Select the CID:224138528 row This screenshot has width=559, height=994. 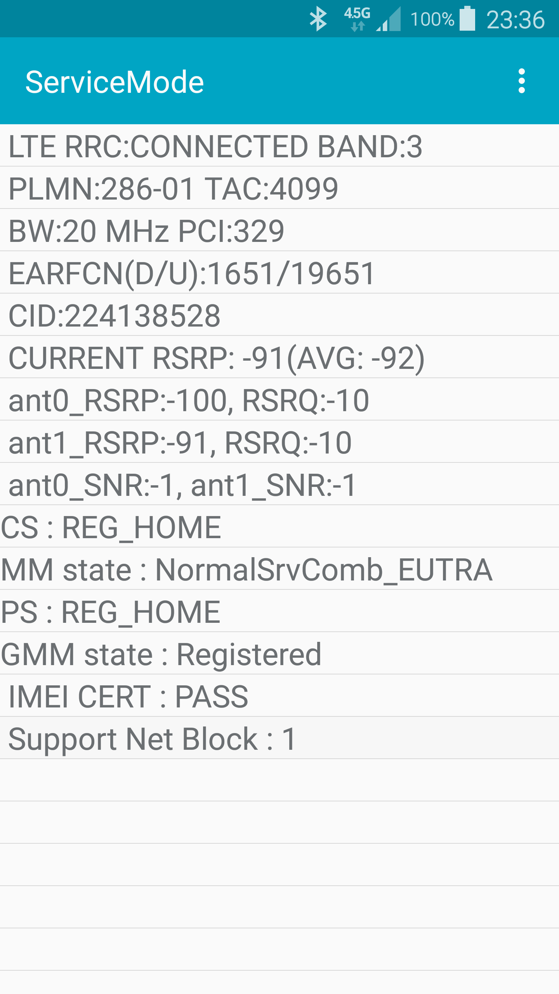pyautogui.click(x=279, y=315)
